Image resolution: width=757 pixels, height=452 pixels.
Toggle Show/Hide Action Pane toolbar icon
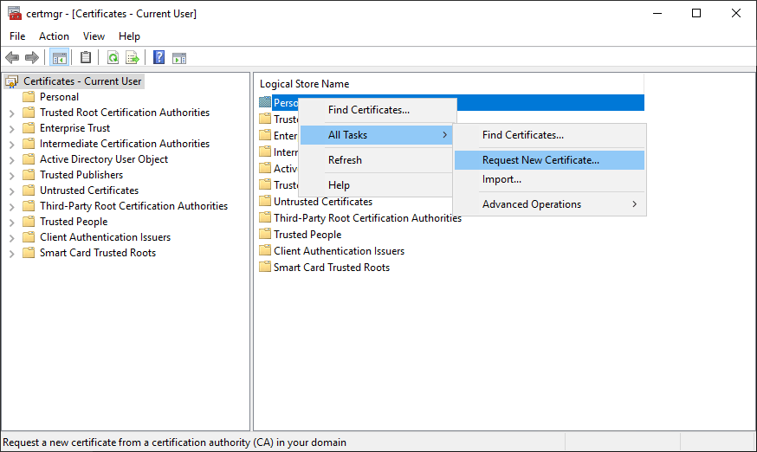pyautogui.click(x=179, y=58)
